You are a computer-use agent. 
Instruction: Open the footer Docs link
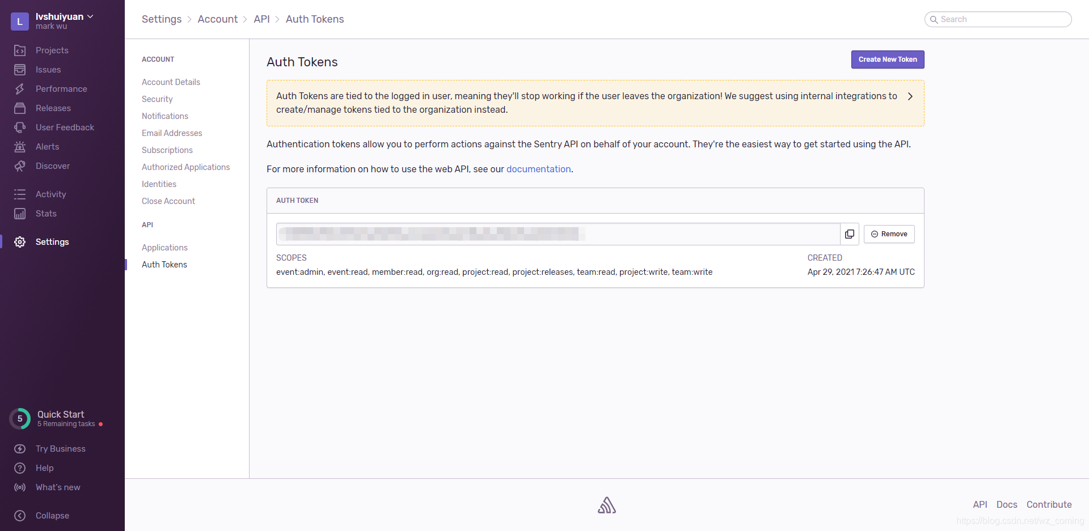tap(1007, 504)
